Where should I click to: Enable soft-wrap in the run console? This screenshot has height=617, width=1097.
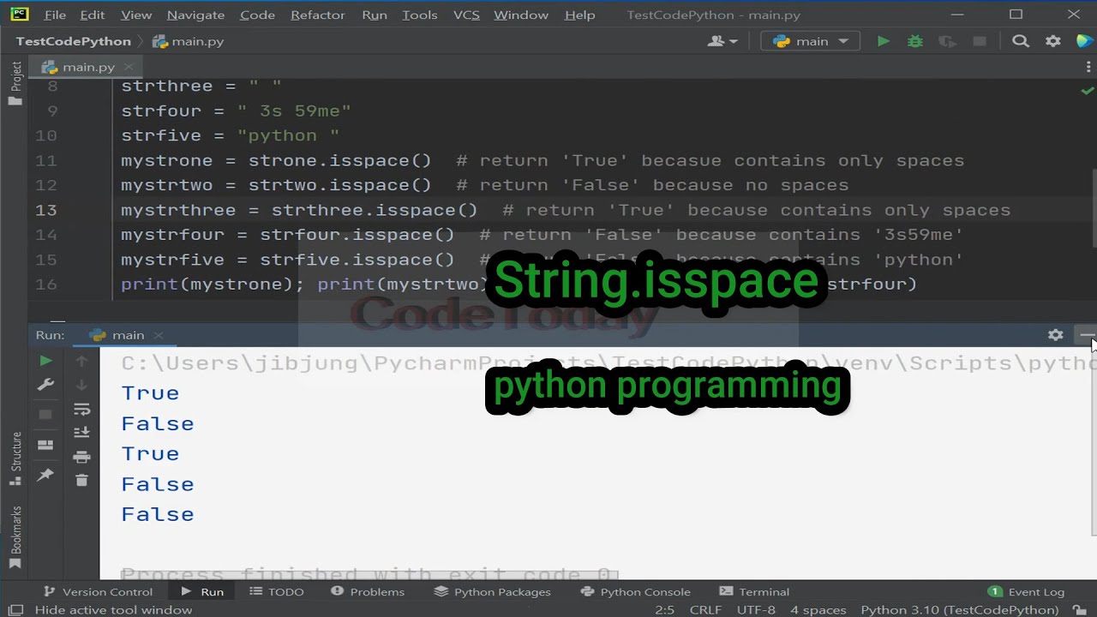pos(83,410)
